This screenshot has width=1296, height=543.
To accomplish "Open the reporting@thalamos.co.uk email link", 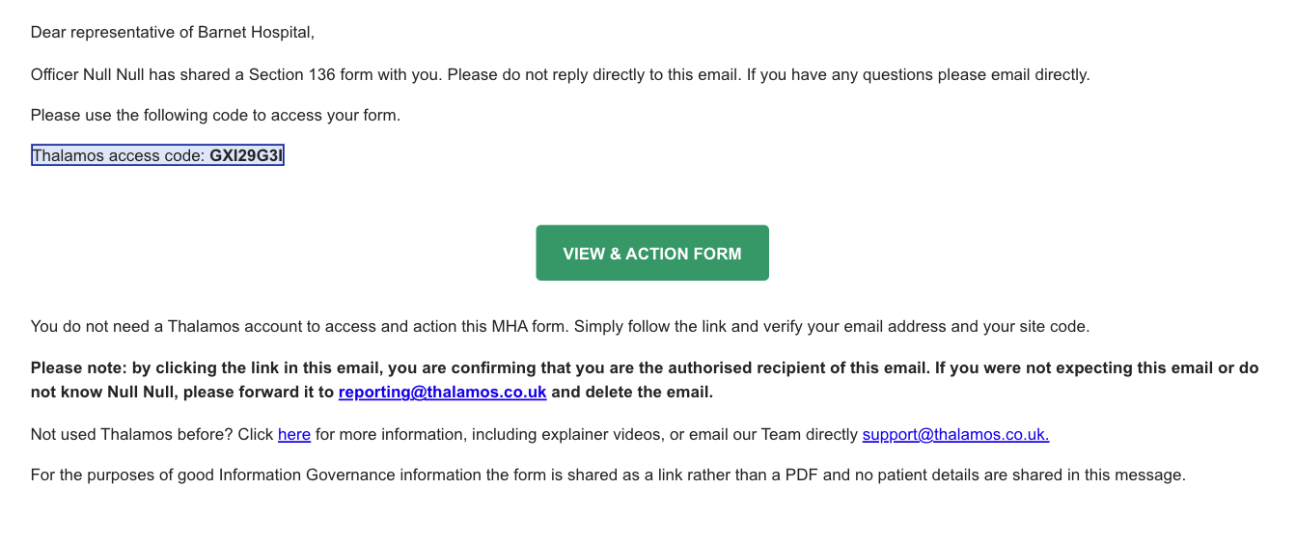I will point(442,393).
